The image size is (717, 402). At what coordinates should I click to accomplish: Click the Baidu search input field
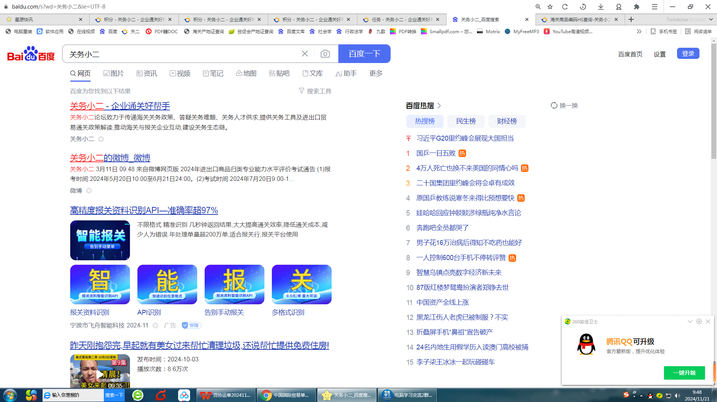183,54
